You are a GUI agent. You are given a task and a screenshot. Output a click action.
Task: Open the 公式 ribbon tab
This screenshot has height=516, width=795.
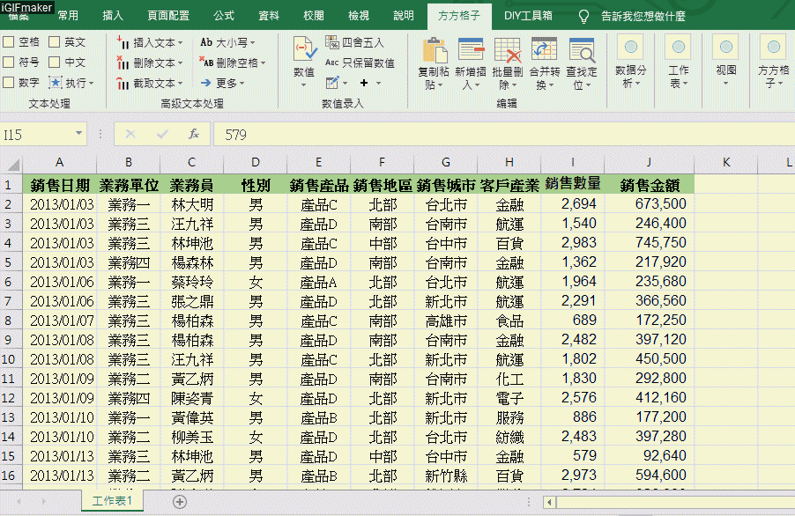pyautogui.click(x=224, y=16)
